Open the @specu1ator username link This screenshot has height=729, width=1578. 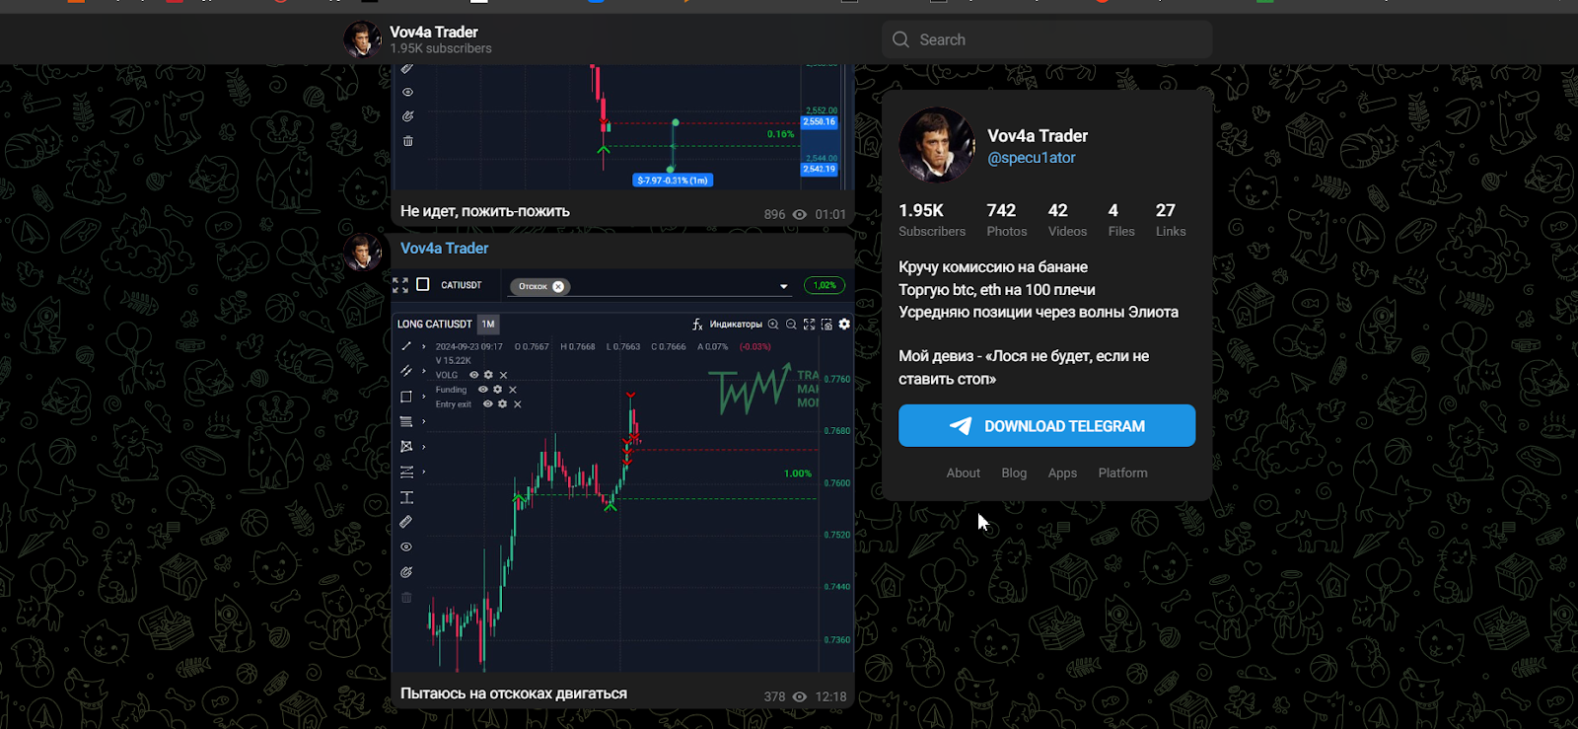click(1032, 158)
